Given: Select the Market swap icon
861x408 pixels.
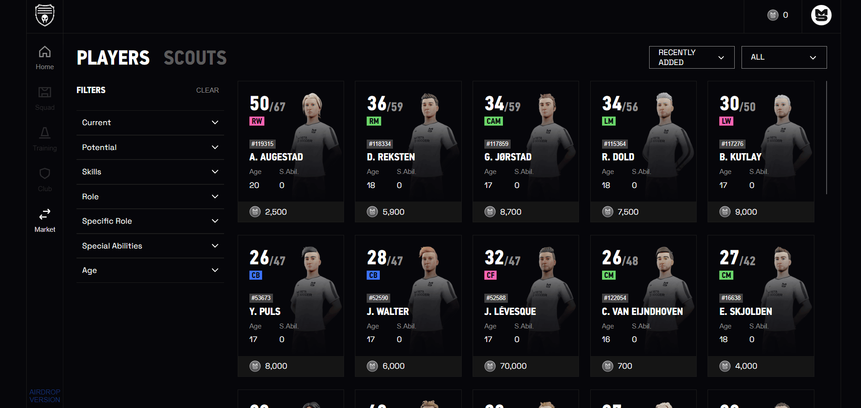Looking at the screenshot, I should [x=45, y=214].
